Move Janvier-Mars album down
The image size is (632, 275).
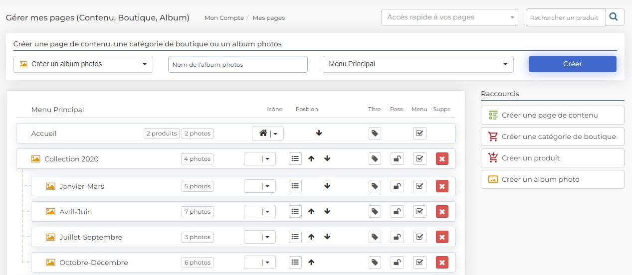click(327, 186)
